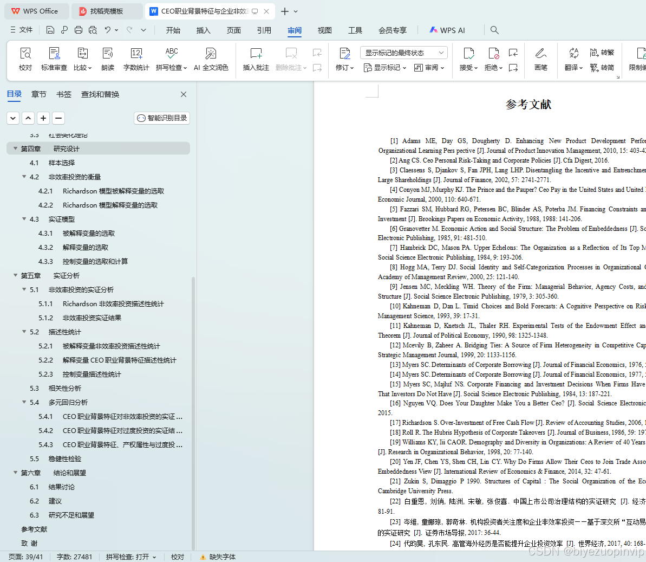Viewport: 646px width, 562px height.
Task: Switch to the 引用 ribbon tab
Action: [x=264, y=30]
